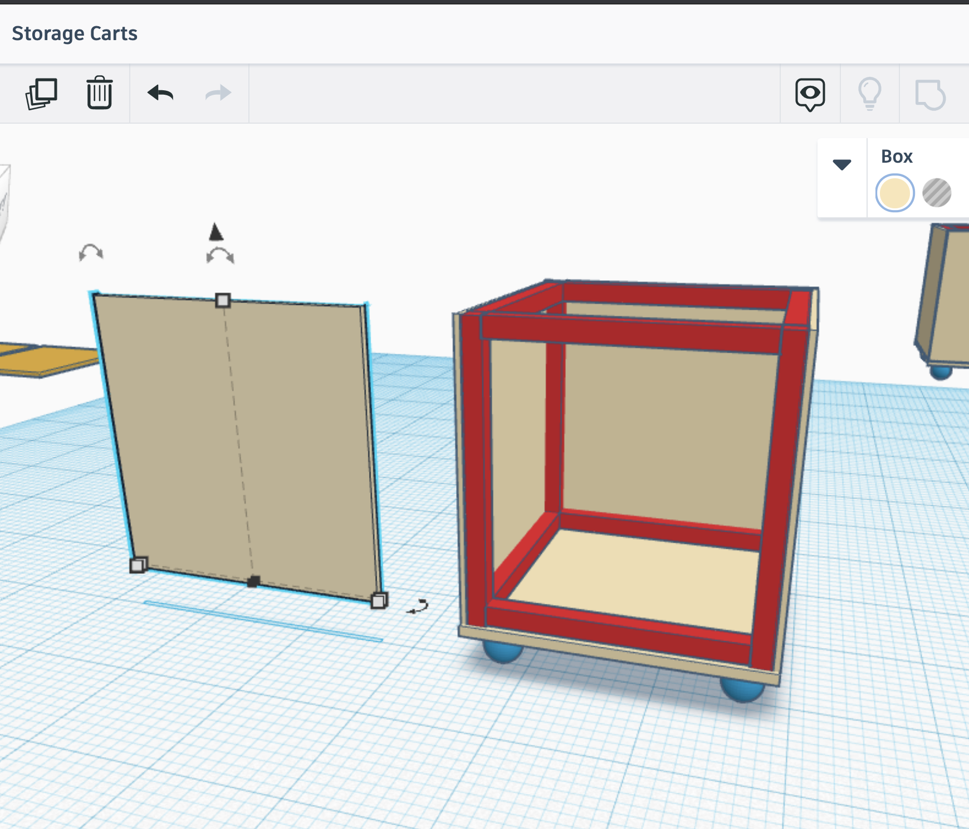Click the rotation arrow at panel's upper left
The height and width of the screenshot is (829, 969).
91,253
